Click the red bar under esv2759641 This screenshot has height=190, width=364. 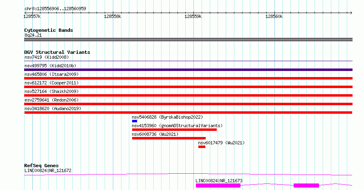pyautogui.click(x=188, y=104)
